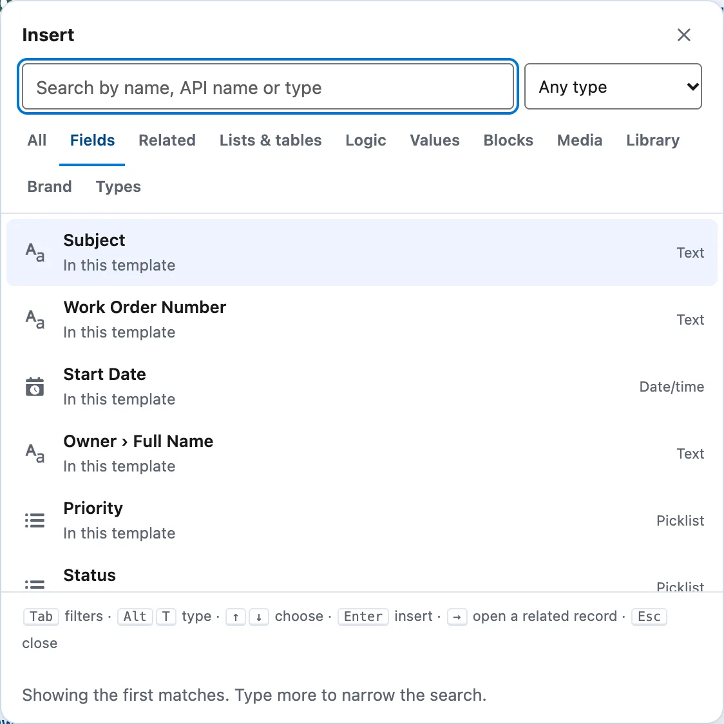The image size is (724, 724).
Task: Open the Any type dropdown
Action: click(x=613, y=86)
